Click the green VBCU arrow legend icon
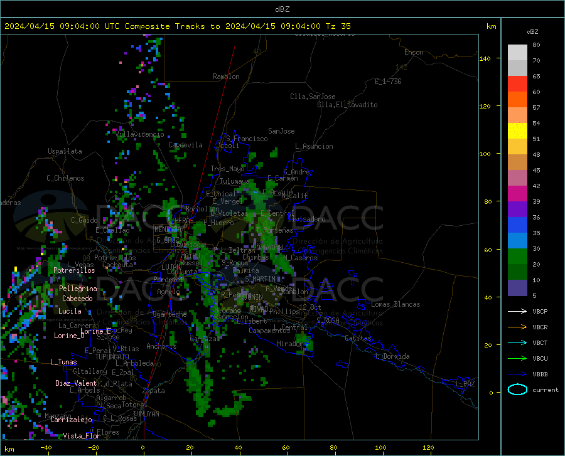 [517, 359]
